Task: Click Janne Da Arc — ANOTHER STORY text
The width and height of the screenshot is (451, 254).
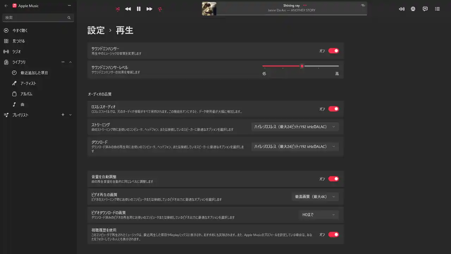Action: pos(291,10)
